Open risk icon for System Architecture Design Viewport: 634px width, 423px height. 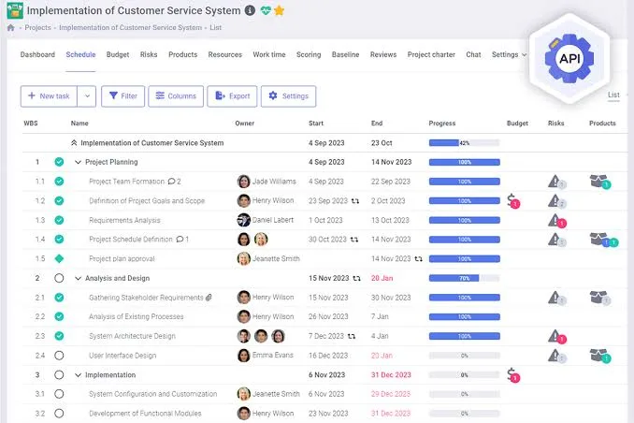556,336
